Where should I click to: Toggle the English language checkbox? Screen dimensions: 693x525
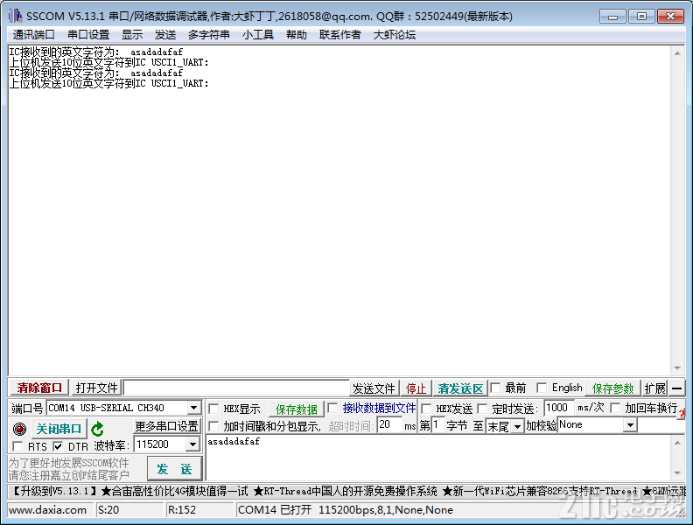tap(542, 388)
